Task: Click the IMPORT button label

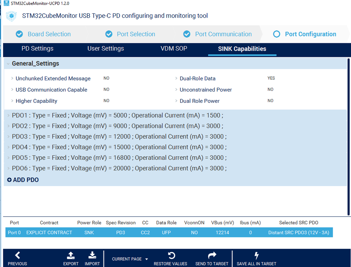Action: [92, 263]
